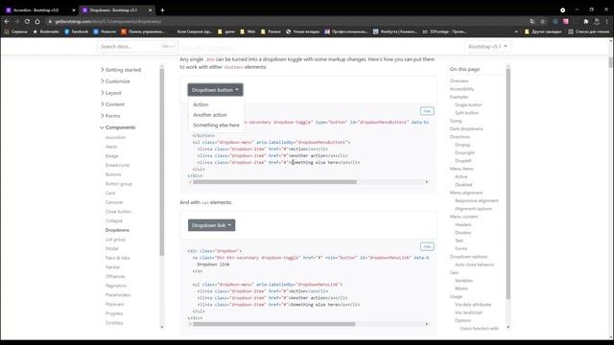The width and height of the screenshot is (614, 345).
Task: Go to the browser home page
Action: click(37, 21)
